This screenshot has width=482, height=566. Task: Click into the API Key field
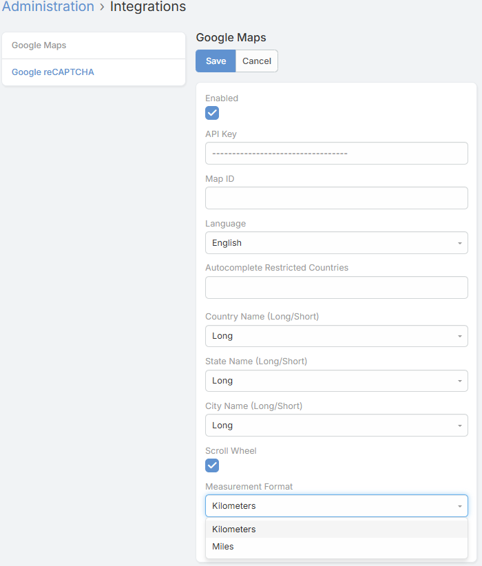[336, 154]
